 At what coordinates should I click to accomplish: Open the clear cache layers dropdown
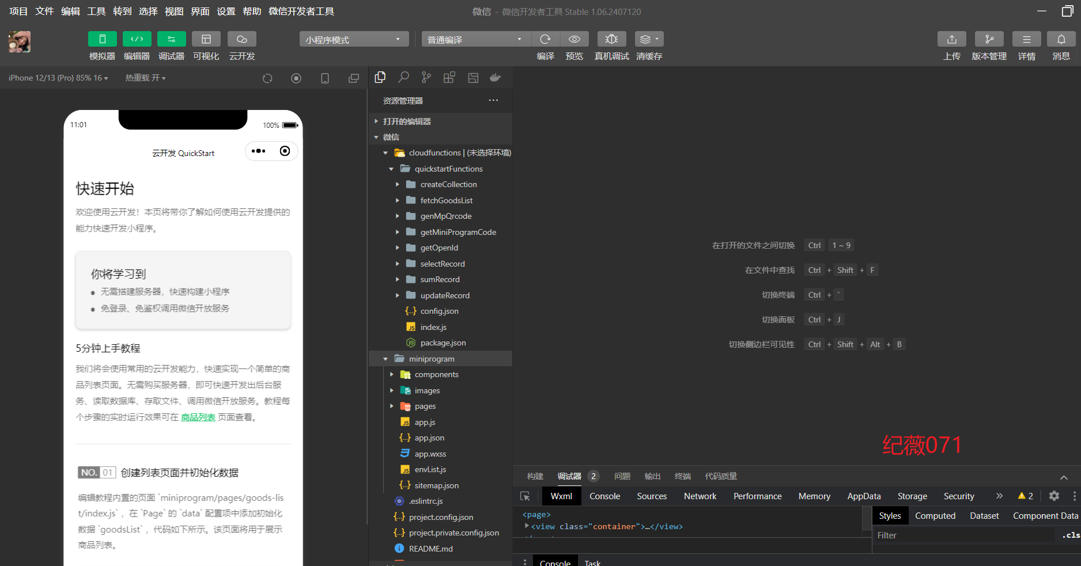pos(649,39)
